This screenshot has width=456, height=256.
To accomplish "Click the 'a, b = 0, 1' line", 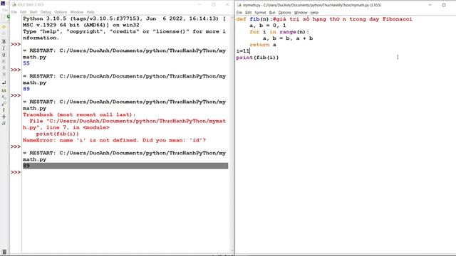I will pos(268,26).
